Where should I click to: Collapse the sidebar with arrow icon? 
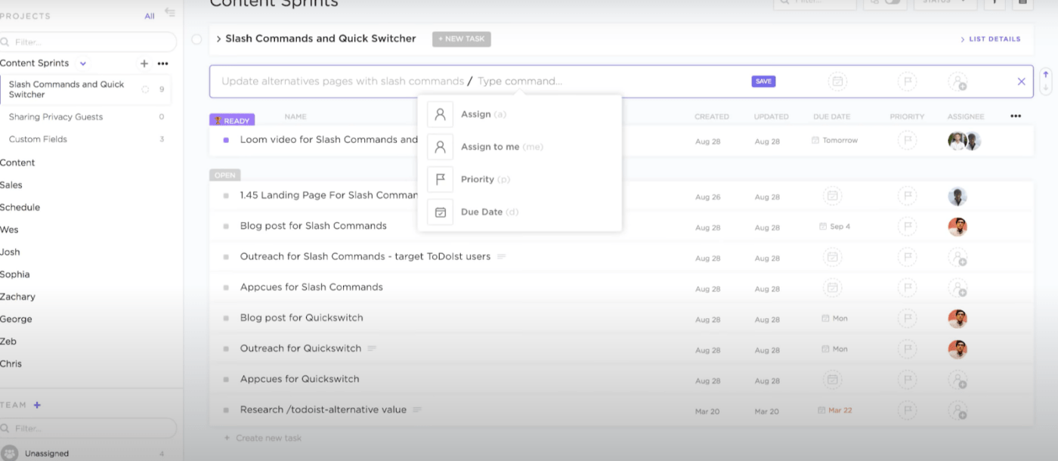pyautogui.click(x=169, y=13)
